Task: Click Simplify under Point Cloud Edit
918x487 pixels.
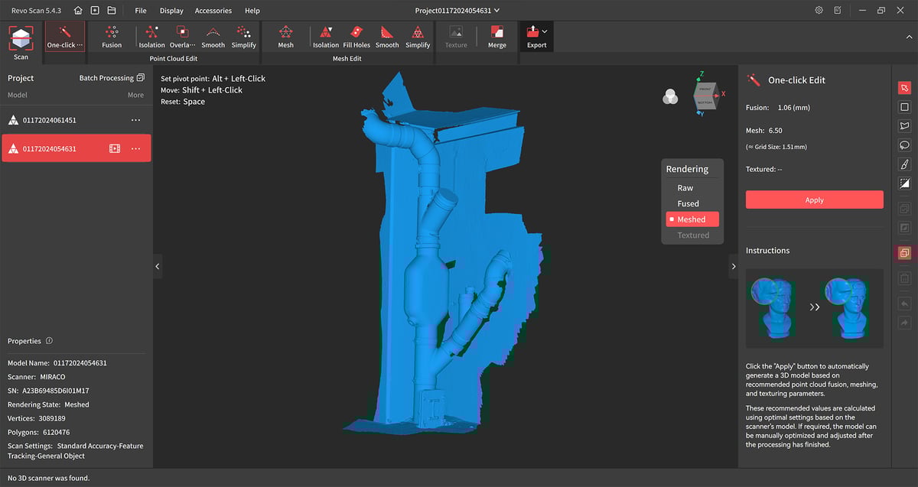Action: click(x=243, y=36)
